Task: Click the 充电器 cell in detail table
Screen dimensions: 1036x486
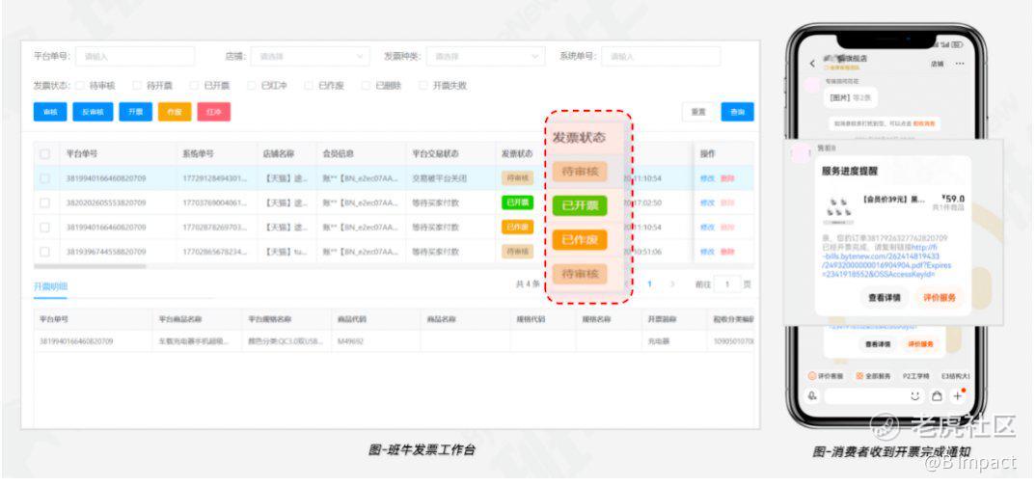Action: 659,341
